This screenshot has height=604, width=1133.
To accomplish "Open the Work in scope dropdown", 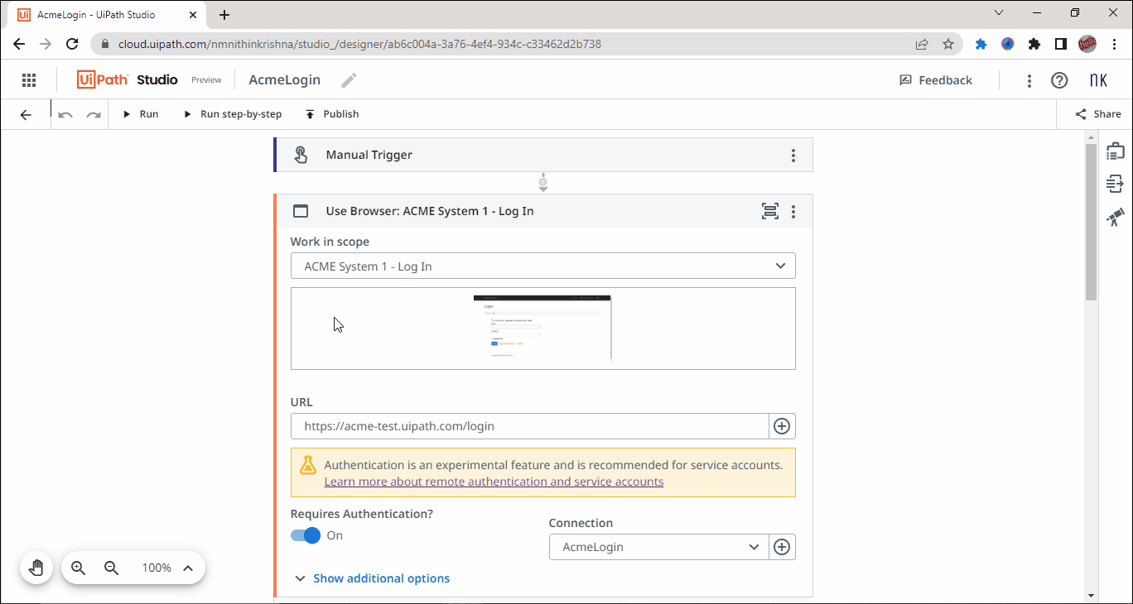I will (543, 266).
